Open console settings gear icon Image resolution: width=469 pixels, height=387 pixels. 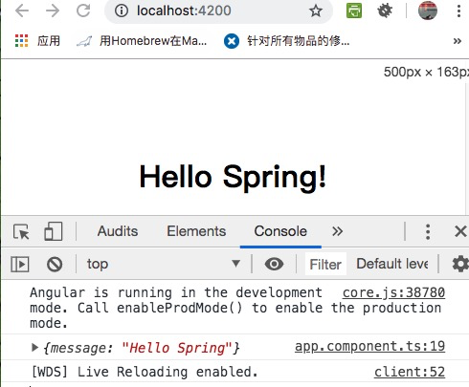click(460, 264)
